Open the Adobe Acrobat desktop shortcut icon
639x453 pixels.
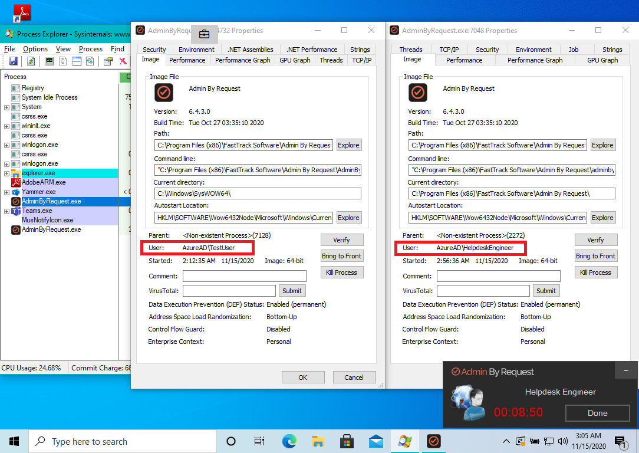pos(22,14)
